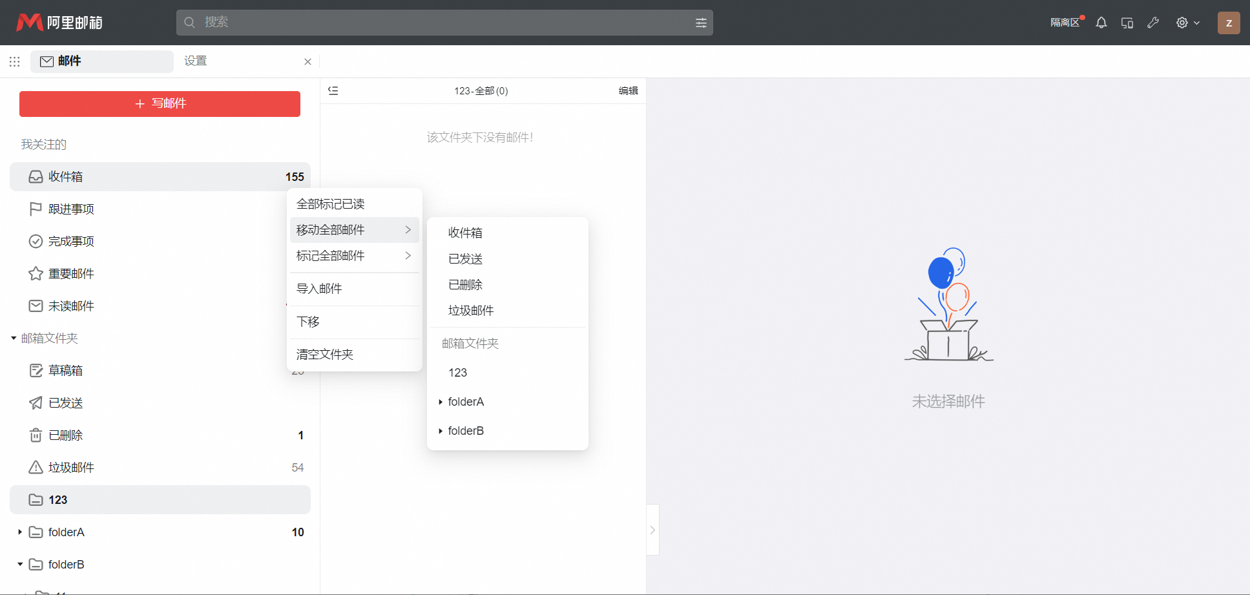This screenshot has height=595, width=1250.
Task: Click the wrench tools icon
Action: [1153, 23]
